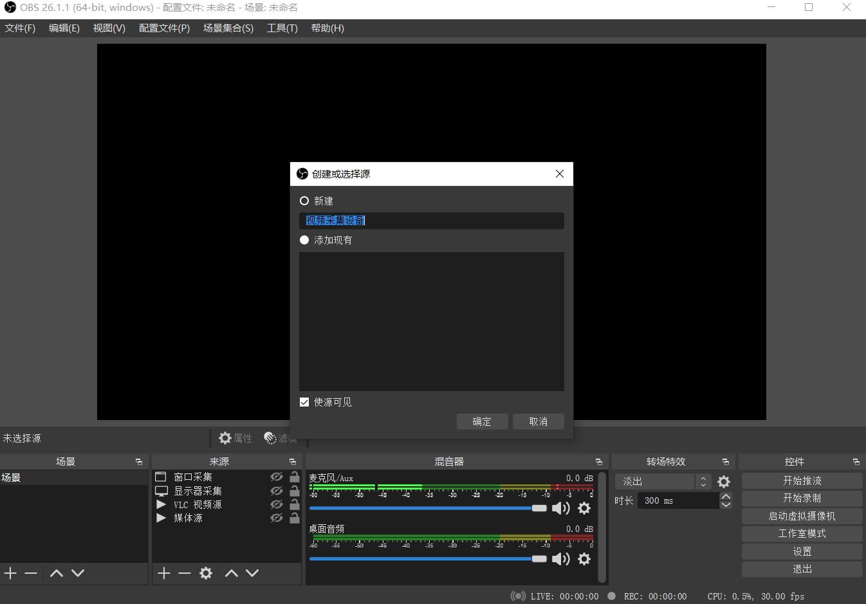
Task: Click the add source plus icon
Action: [x=164, y=573]
